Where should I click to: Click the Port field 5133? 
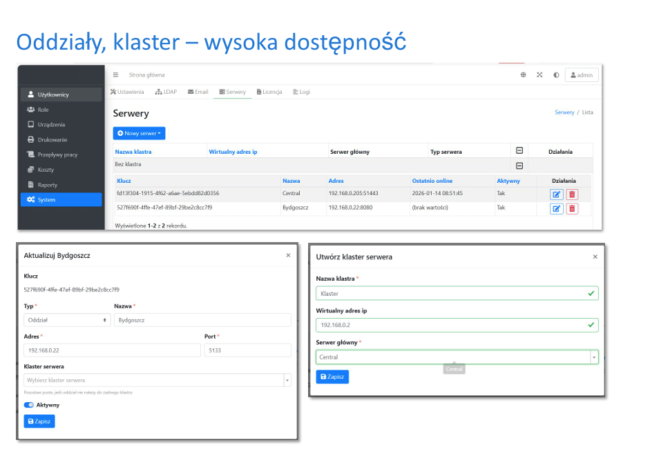(x=247, y=350)
